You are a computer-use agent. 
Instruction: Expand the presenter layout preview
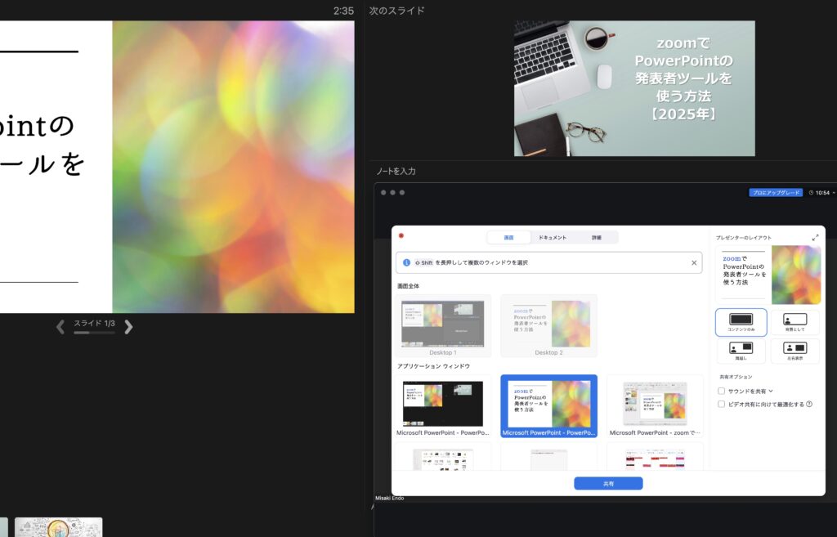point(815,238)
